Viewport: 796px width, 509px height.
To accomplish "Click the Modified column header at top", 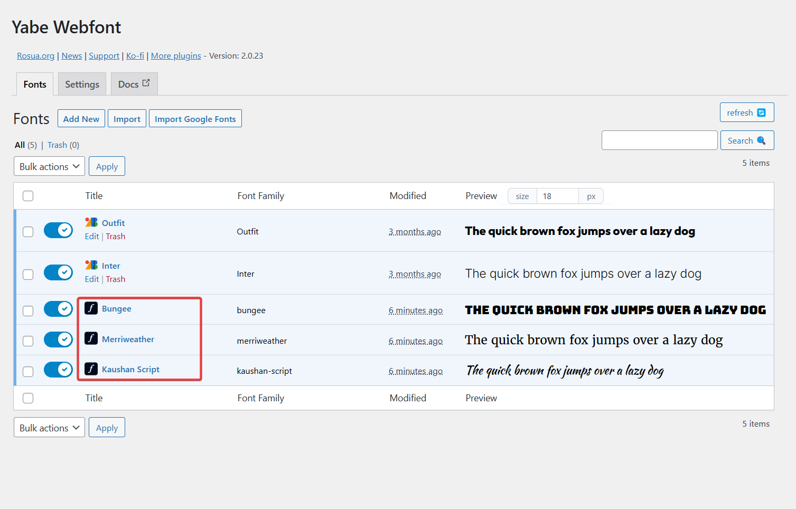I will pyautogui.click(x=408, y=196).
